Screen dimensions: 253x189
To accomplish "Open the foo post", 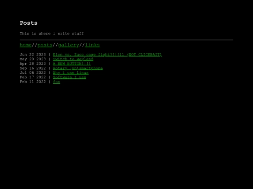I will click(x=57, y=82).
